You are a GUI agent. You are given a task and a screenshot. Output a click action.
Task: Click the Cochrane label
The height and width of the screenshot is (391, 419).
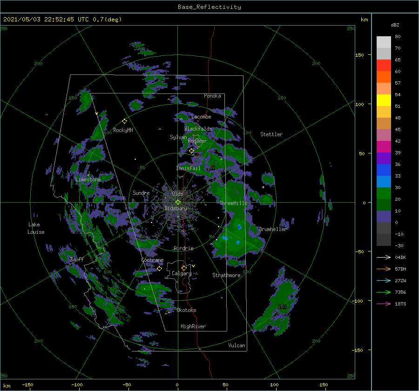point(152,260)
